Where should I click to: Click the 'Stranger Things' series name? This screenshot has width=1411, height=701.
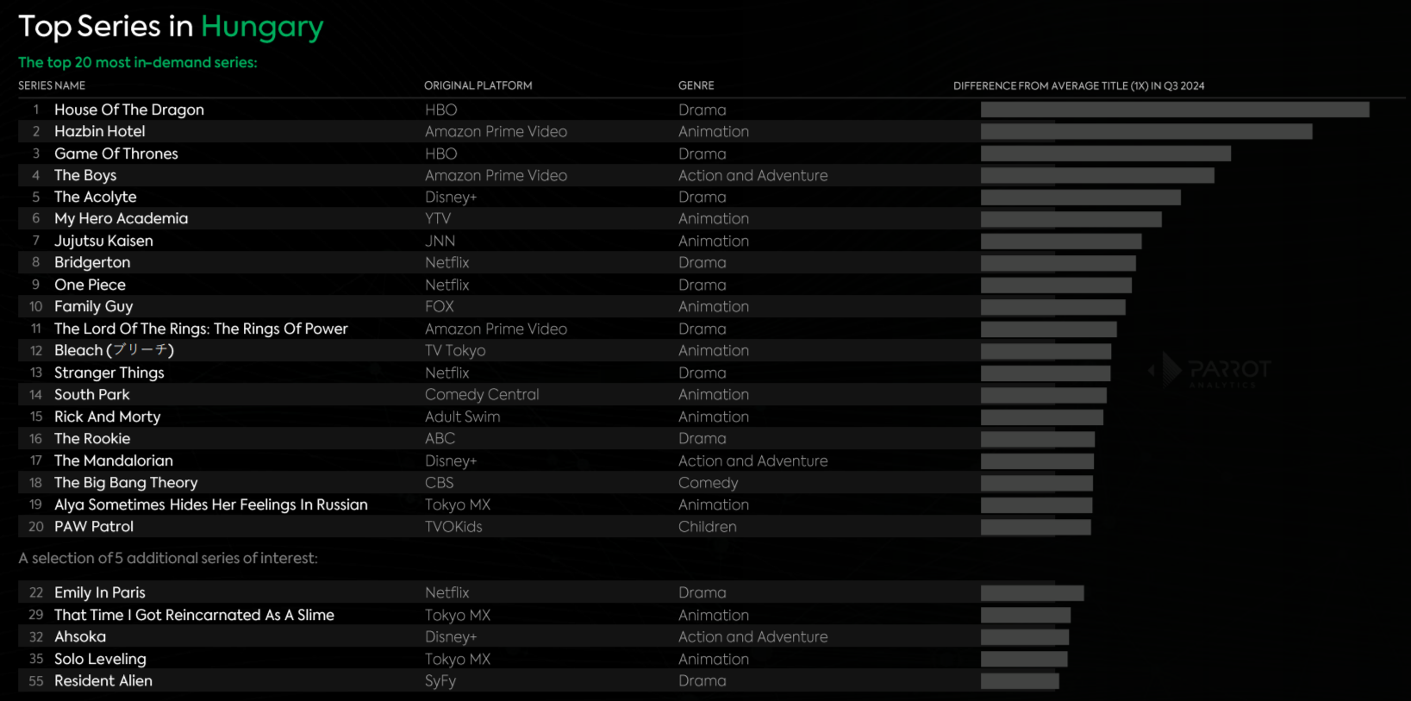(109, 372)
